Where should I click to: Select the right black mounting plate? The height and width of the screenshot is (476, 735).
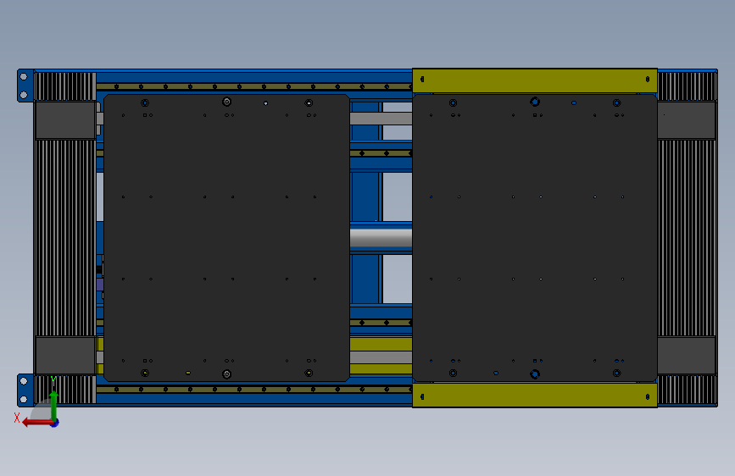pos(535,238)
